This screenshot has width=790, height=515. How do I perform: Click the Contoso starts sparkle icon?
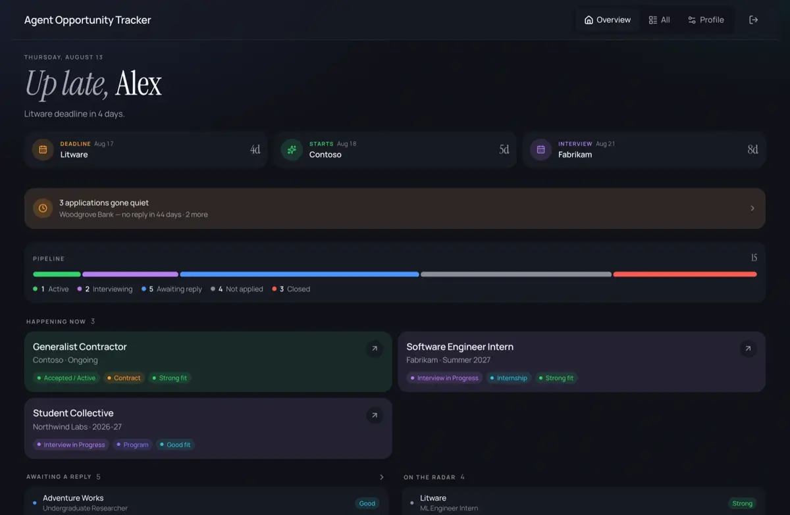click(x=292, y=149)
